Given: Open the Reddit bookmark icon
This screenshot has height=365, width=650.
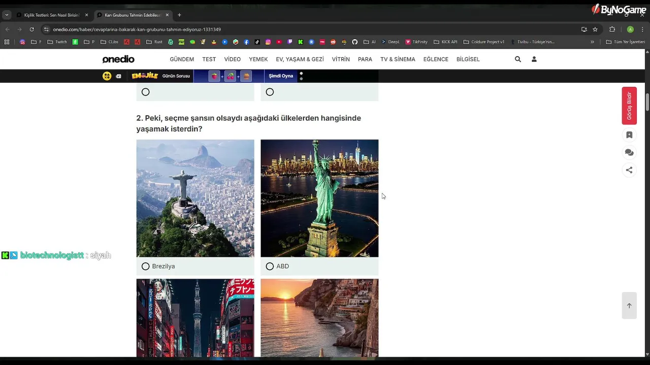Looking at the screenshot, I should [333, 42].
